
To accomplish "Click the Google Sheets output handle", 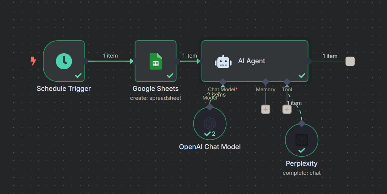I will [x=176, y=61].
